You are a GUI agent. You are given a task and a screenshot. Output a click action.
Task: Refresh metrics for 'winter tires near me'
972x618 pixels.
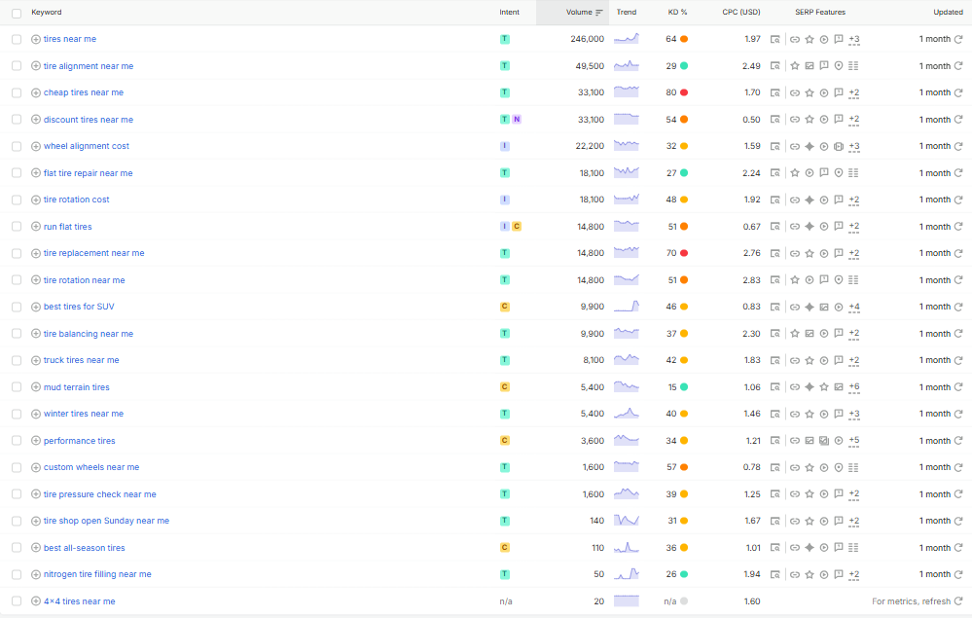point(958,414)
